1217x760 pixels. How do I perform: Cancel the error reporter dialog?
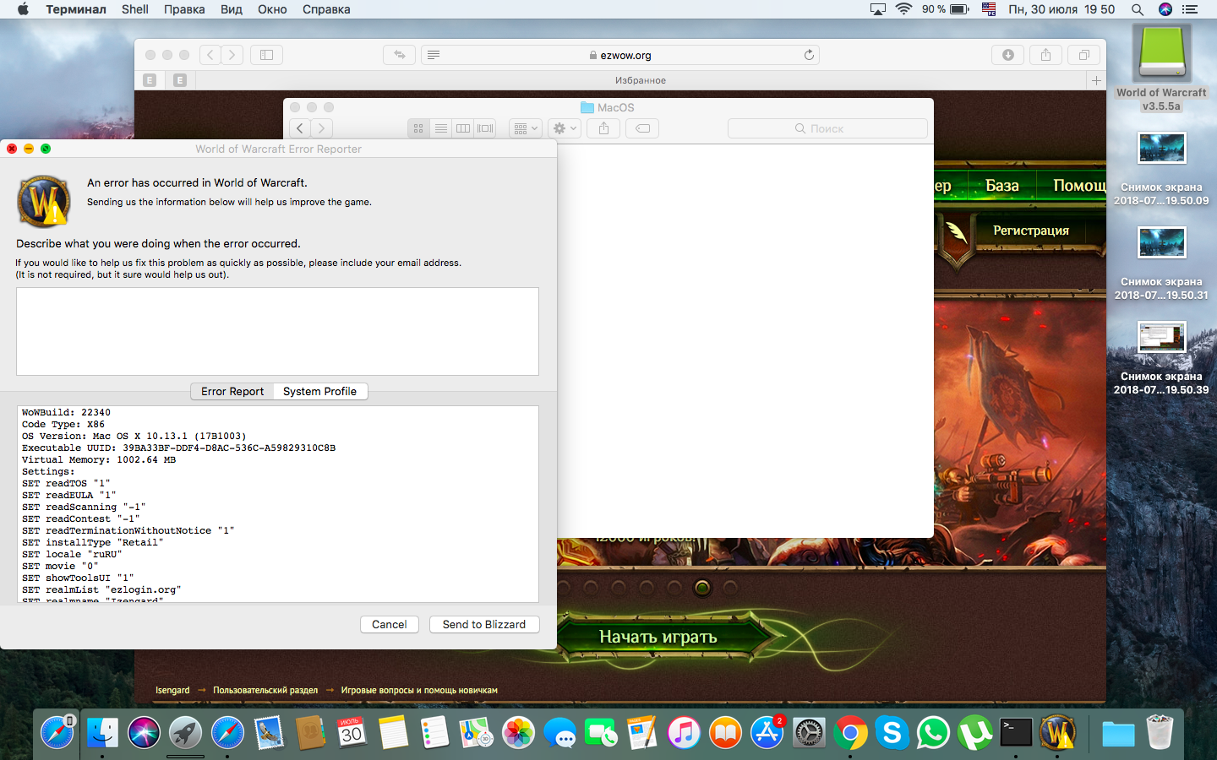(x=389, y=624)
